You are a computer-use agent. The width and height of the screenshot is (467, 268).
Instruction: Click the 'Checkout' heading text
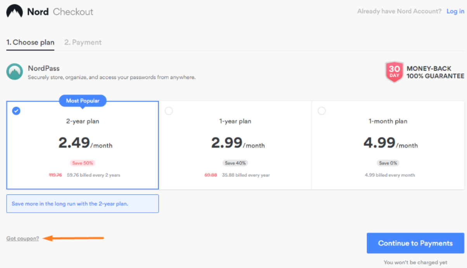73,12
